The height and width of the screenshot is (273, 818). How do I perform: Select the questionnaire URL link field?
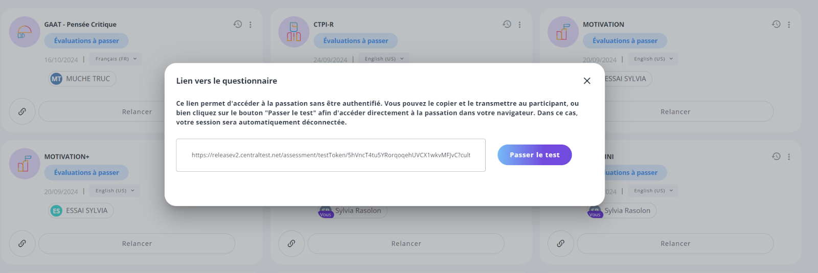click(331, 155)
